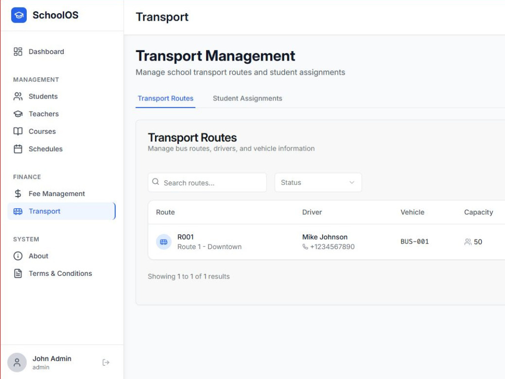Viewport: 505px width, 379px height.
Task: Click the Courses book icon
Action: [x=18, y=131]
